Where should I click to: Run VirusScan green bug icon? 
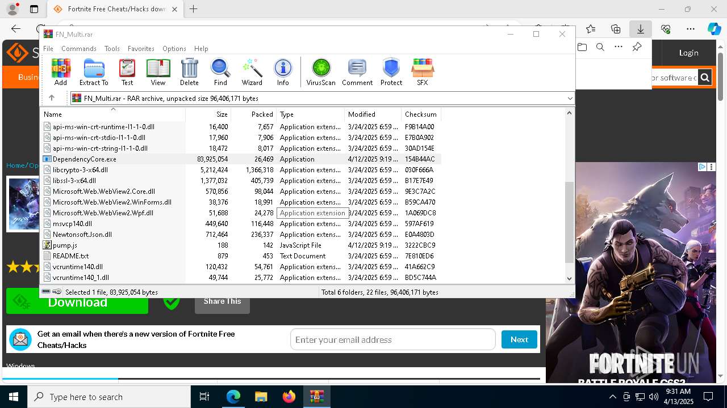321,72
